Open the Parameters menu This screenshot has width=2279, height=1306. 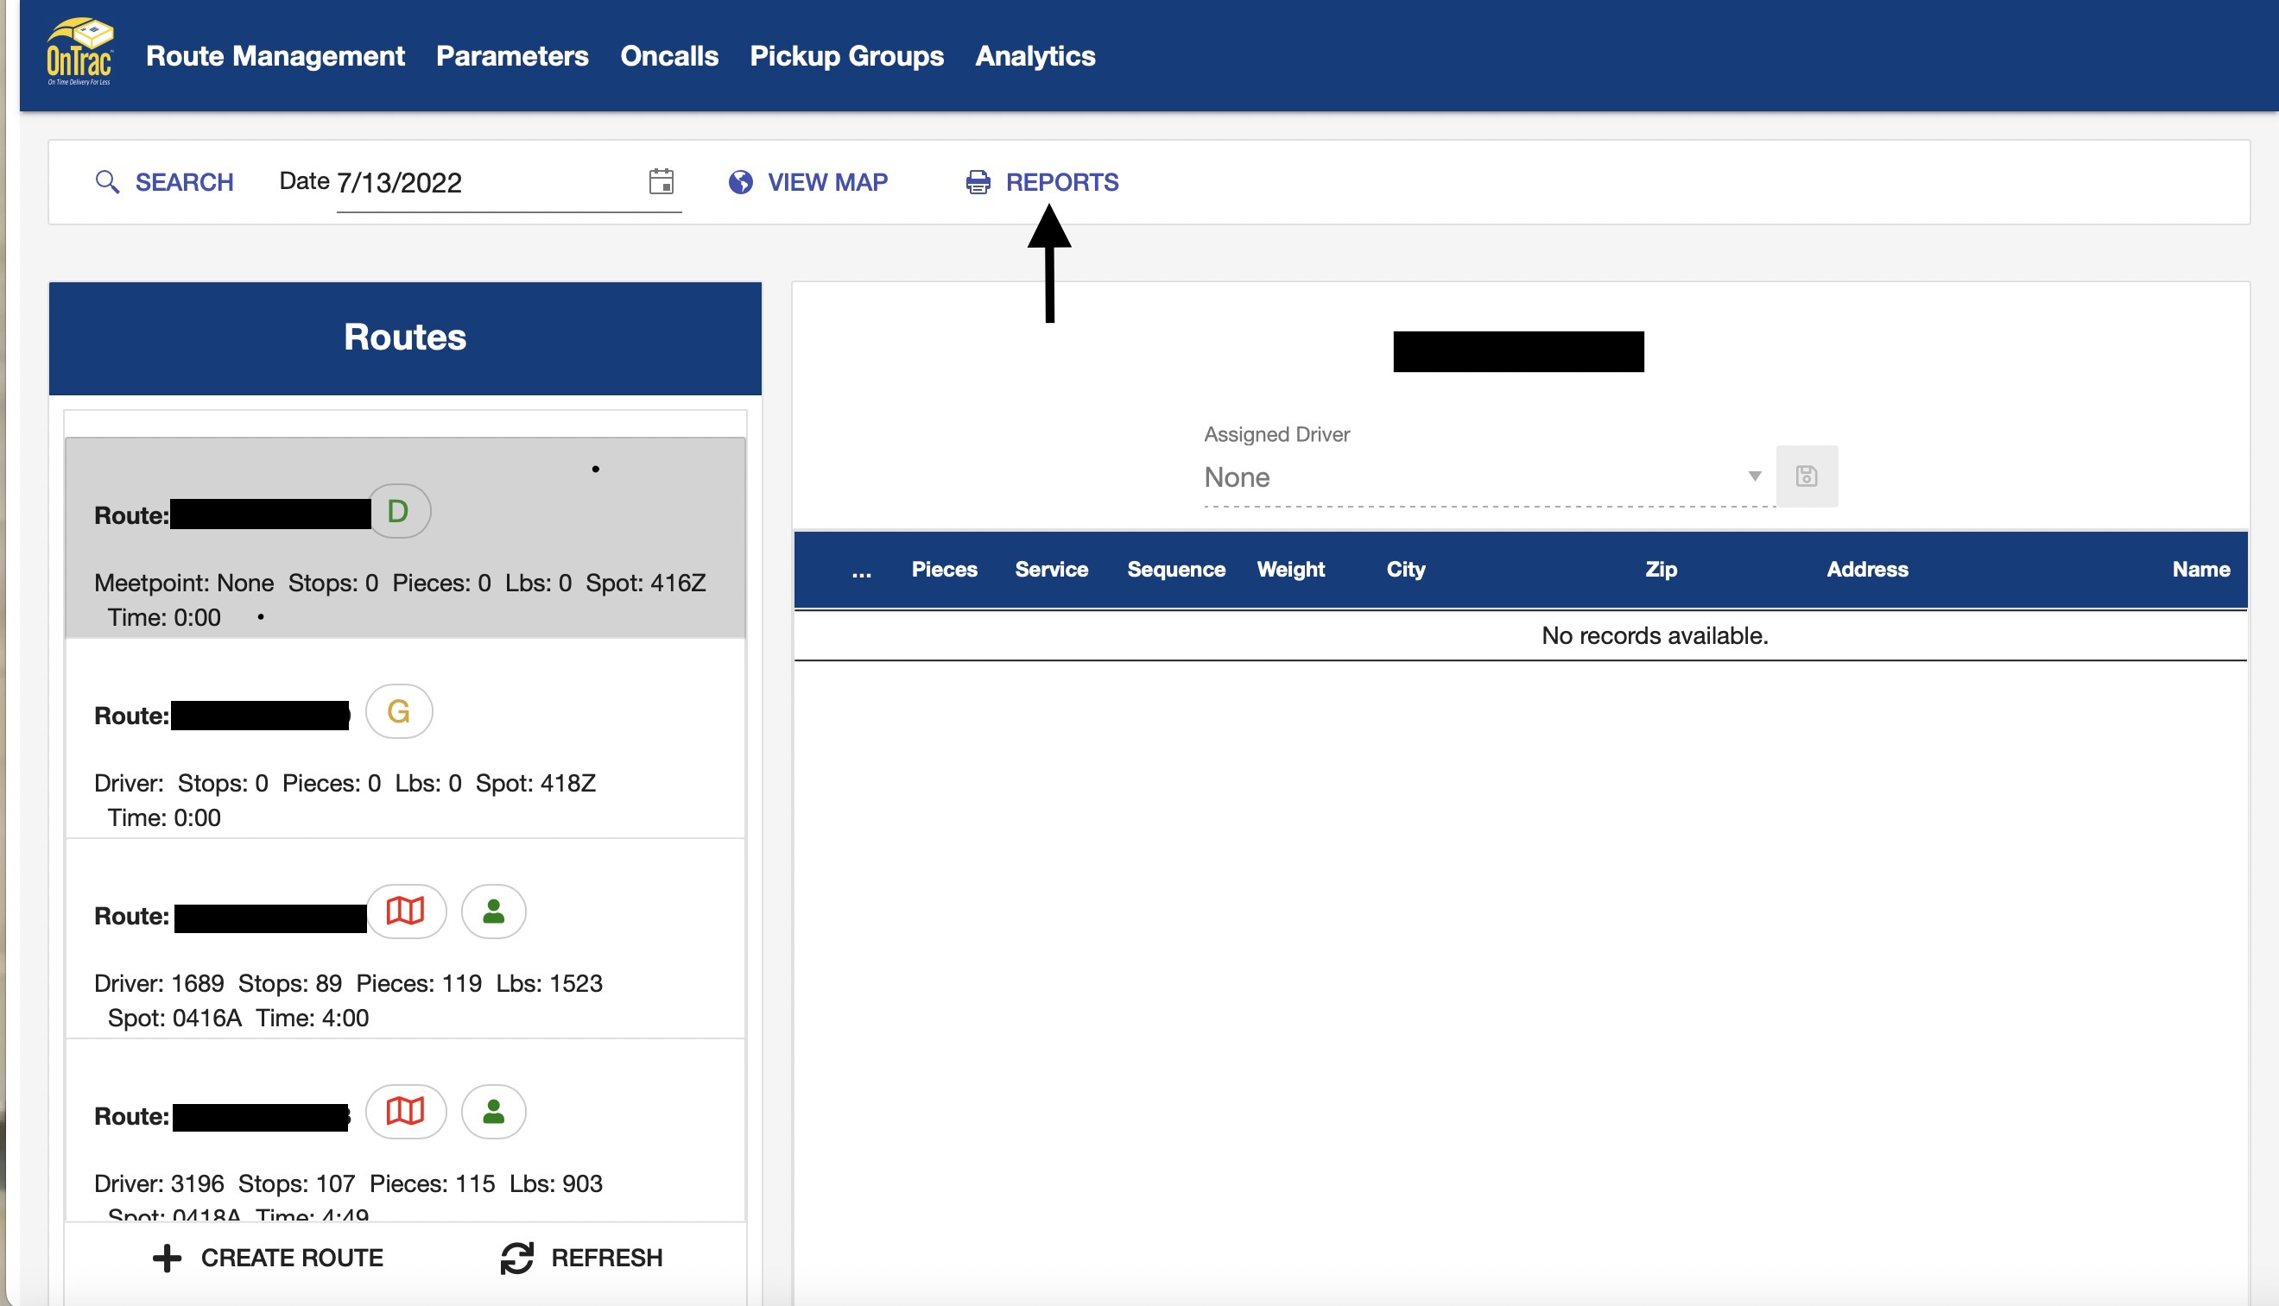(511, 55)
